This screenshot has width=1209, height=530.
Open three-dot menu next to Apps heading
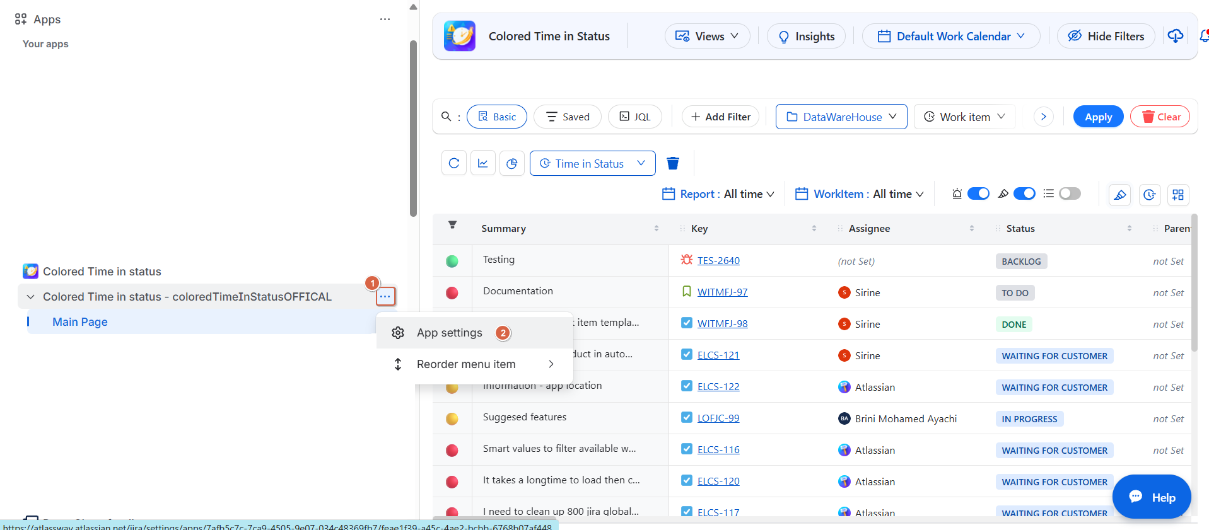(x=385, y=20)
